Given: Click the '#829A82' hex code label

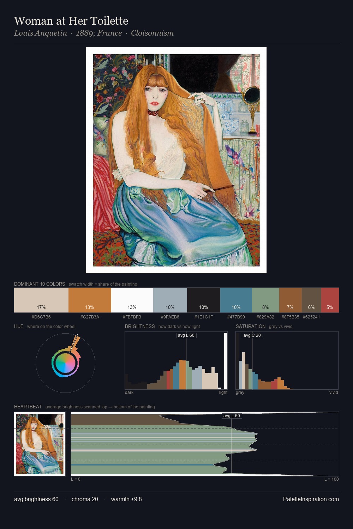Looking at the screenshot, I should click(265, 317).
